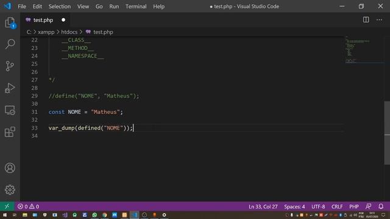The image size is (390, 219).
Task: Change line endings via CRLF
Action: 337,207
